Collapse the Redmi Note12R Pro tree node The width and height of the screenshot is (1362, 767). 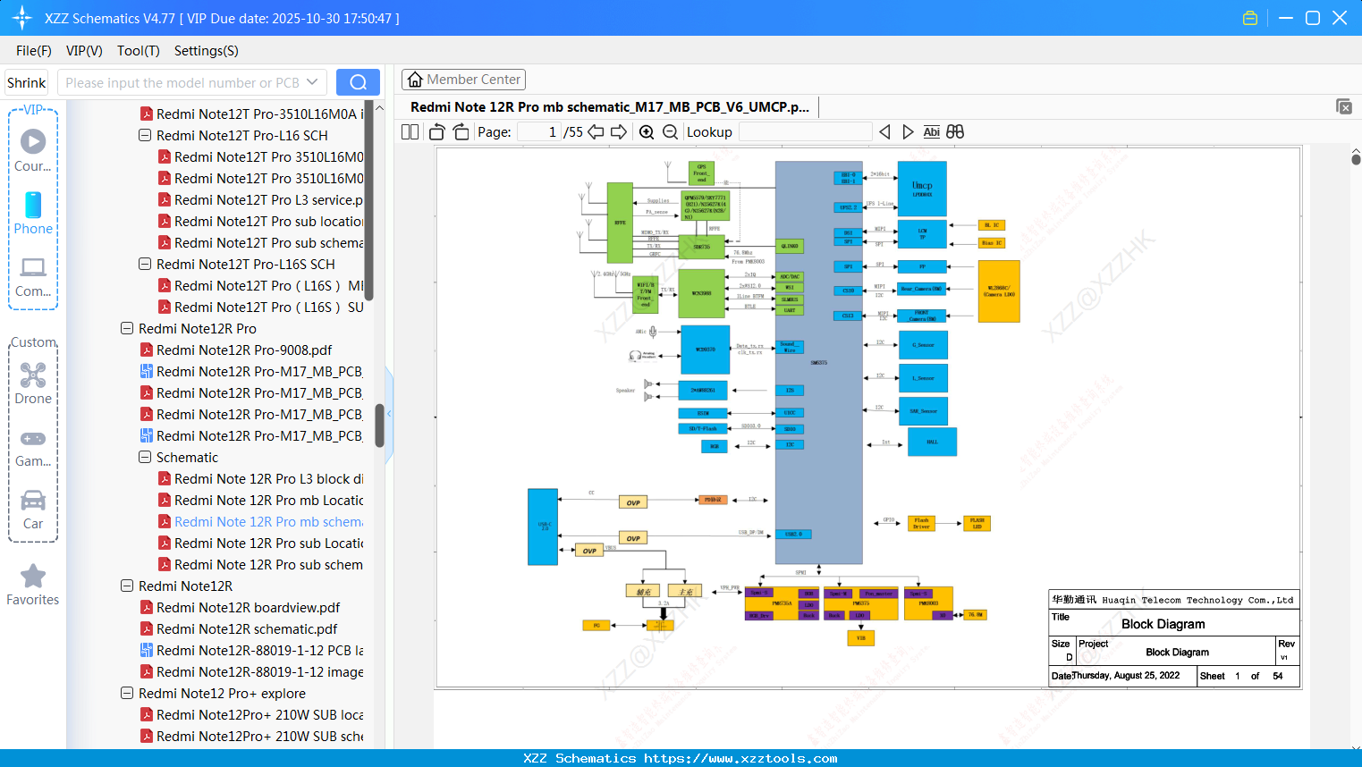click(127, 329)
